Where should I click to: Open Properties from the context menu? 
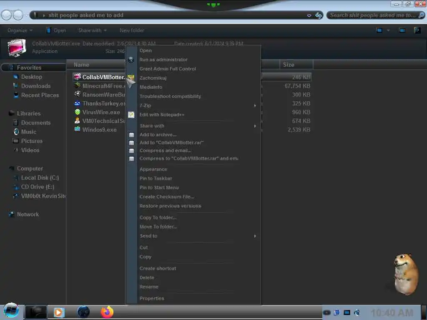(152, 298)
